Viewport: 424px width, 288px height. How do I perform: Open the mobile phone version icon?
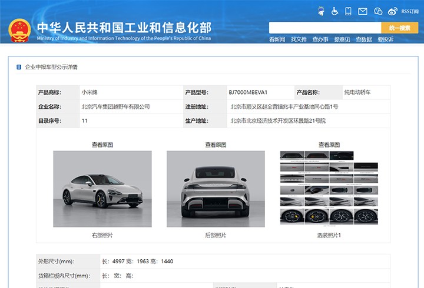(x=348, y=11)
